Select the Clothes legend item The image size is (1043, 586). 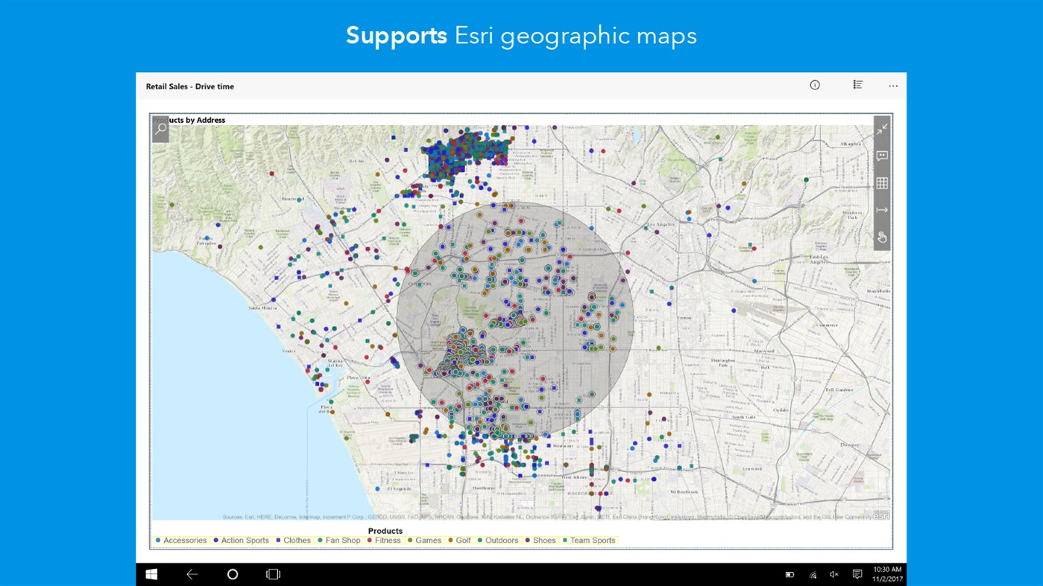point(296,540)
